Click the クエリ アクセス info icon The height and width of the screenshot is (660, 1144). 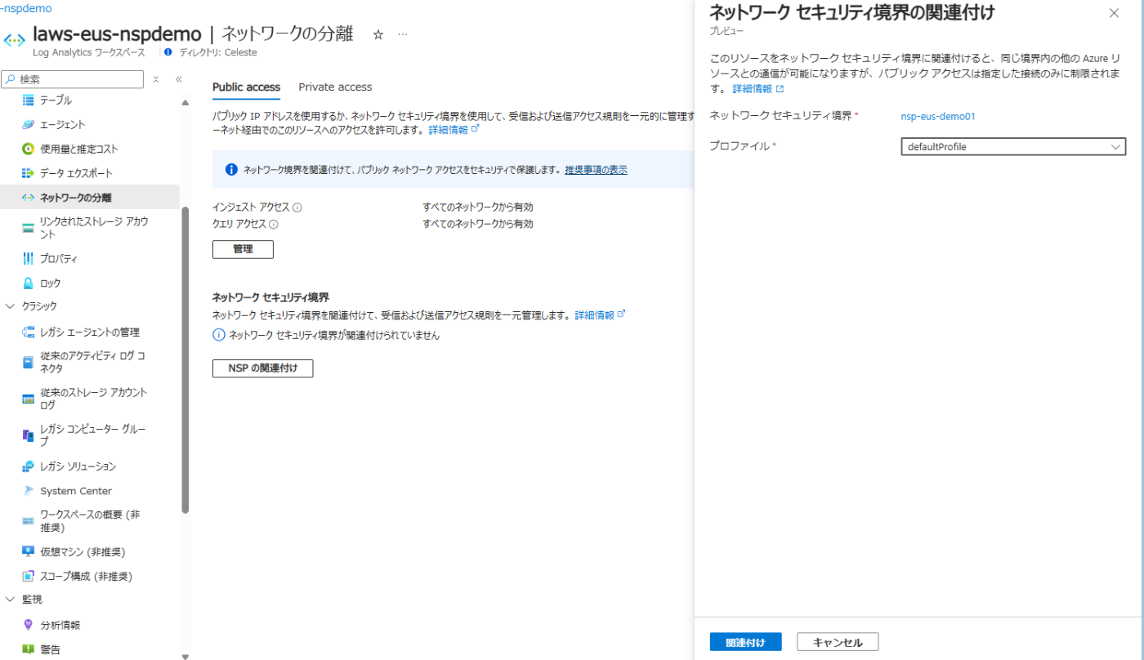(x=274, y=224)
